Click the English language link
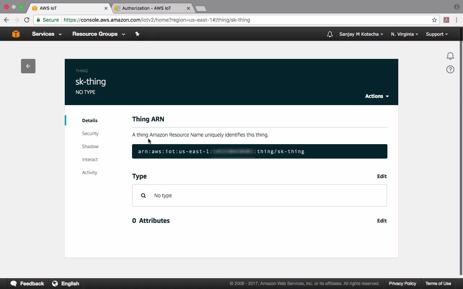Image resolution: width=463 pixels, height=289 pixels. (70, 284)
